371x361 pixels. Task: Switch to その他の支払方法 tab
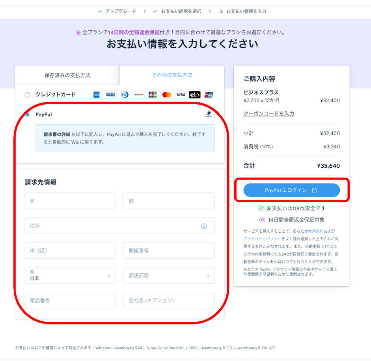tap(172, 75)
